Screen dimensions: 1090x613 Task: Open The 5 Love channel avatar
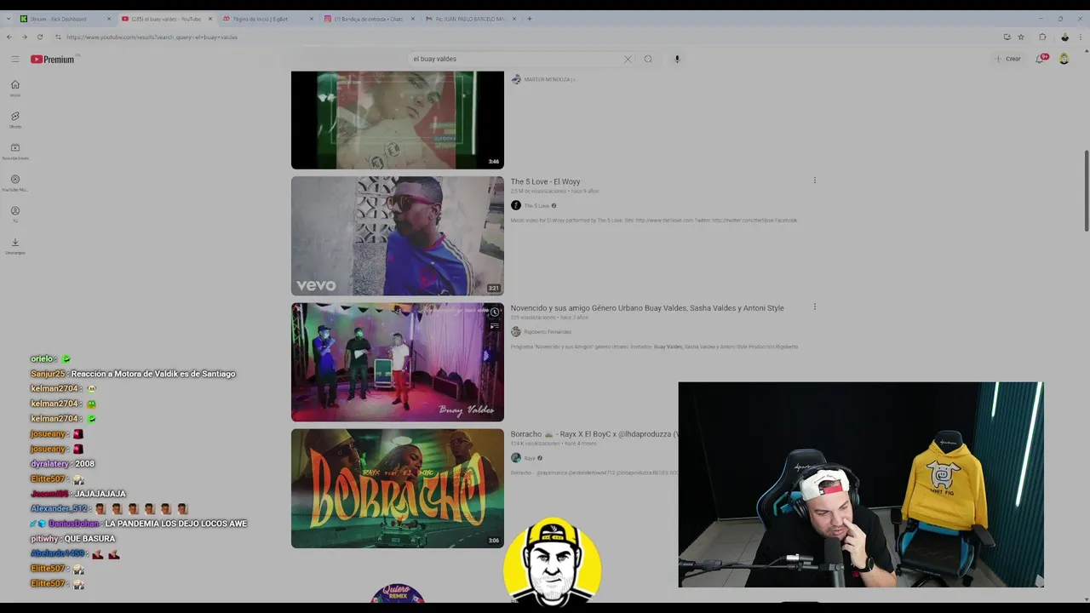coord(515,205)
